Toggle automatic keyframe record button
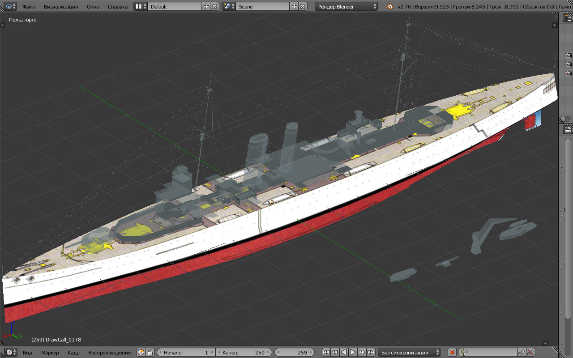This screenshot has width=573, height=358. 452,352
